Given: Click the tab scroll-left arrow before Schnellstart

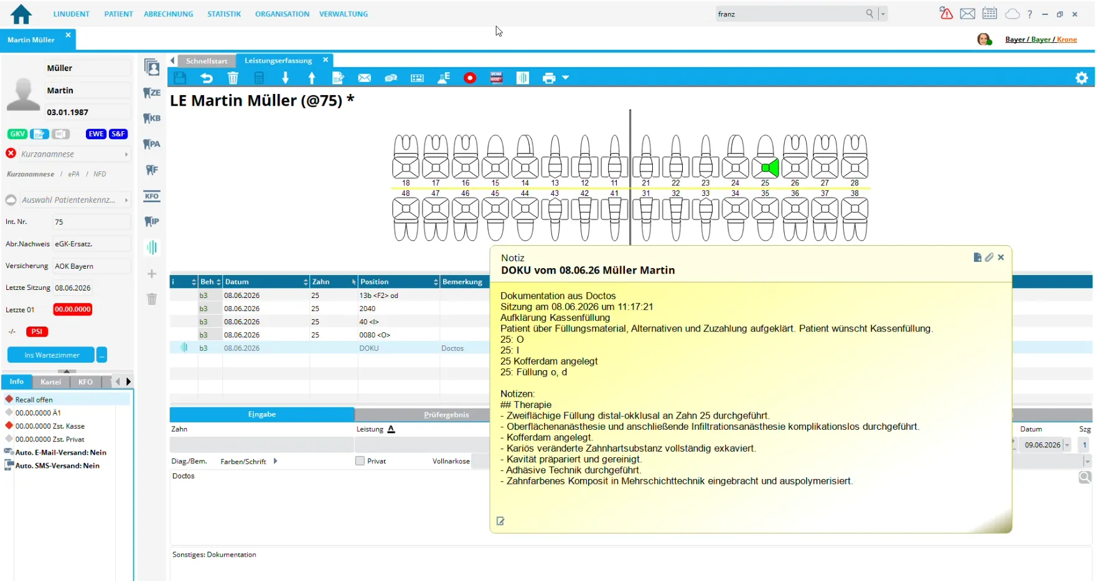Looking at the screenshot, I should [x=173, y=60].
